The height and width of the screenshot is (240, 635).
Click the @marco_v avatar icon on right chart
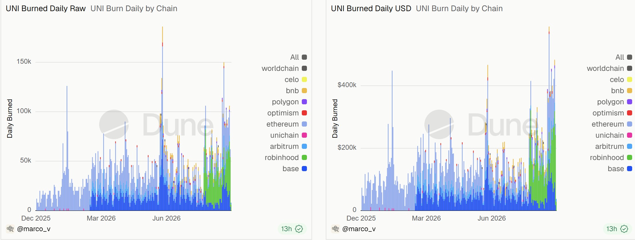[336, 229]
